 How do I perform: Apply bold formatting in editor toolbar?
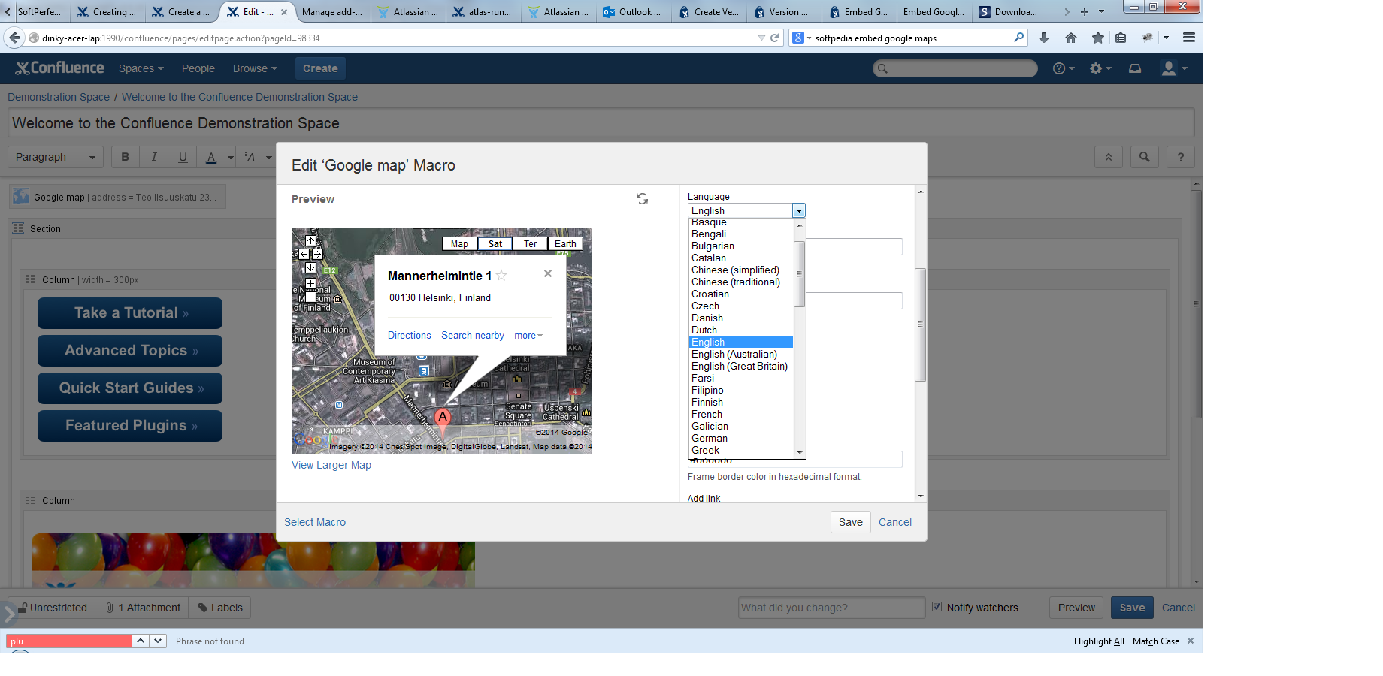pyautogui.click(x=126, y=157)
